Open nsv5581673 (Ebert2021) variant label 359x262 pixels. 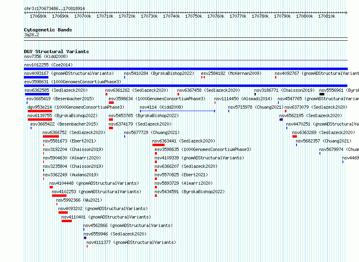69,141
